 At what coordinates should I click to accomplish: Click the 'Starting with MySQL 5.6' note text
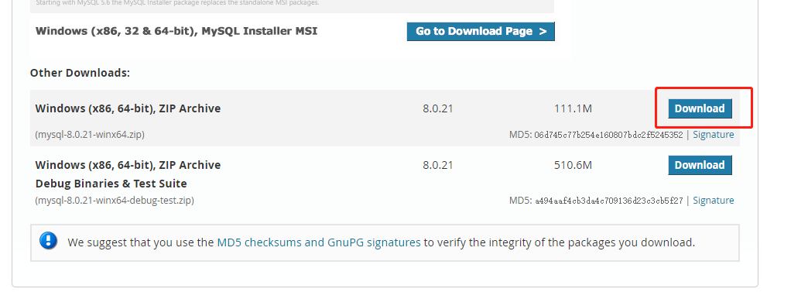[x=177, y=2]
